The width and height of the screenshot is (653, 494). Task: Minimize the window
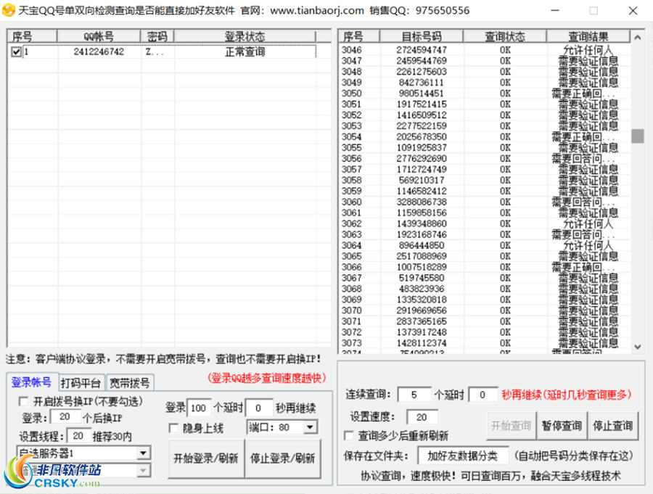[x=555, y=10]
